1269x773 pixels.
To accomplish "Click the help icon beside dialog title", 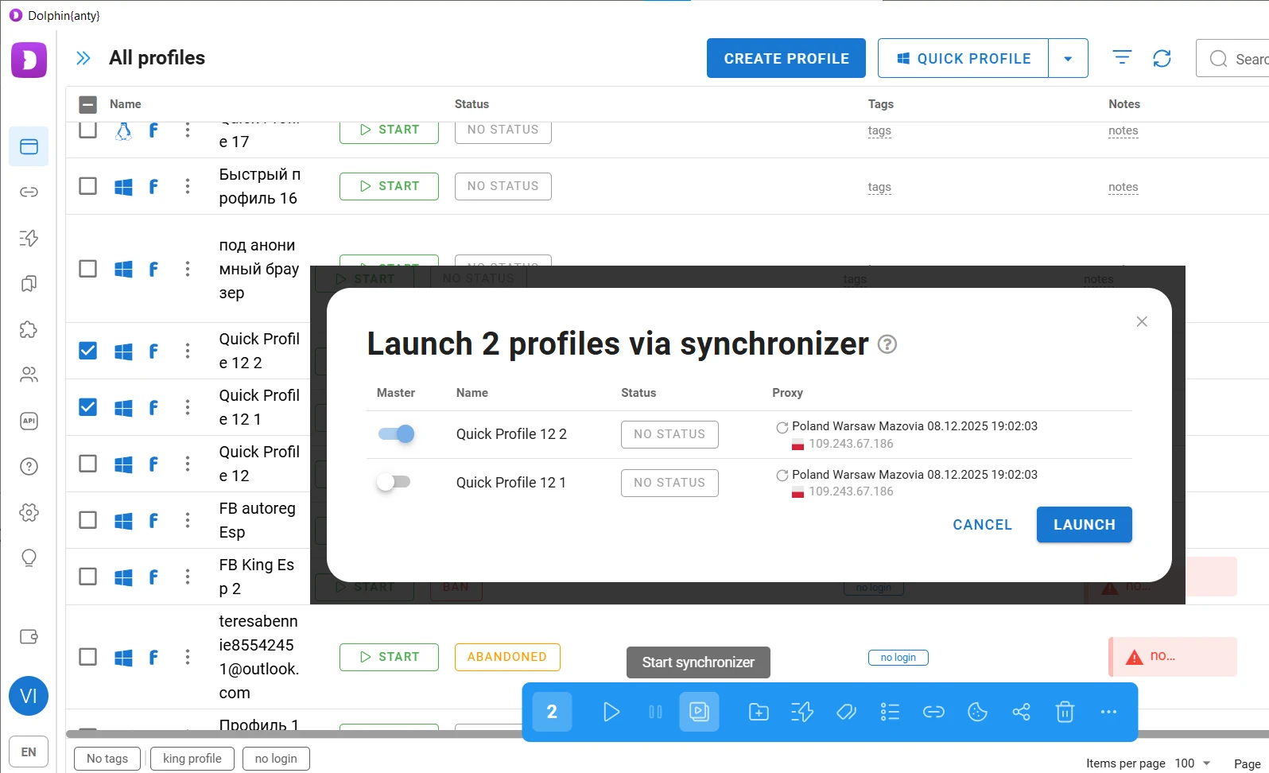I will coord(887,344).
